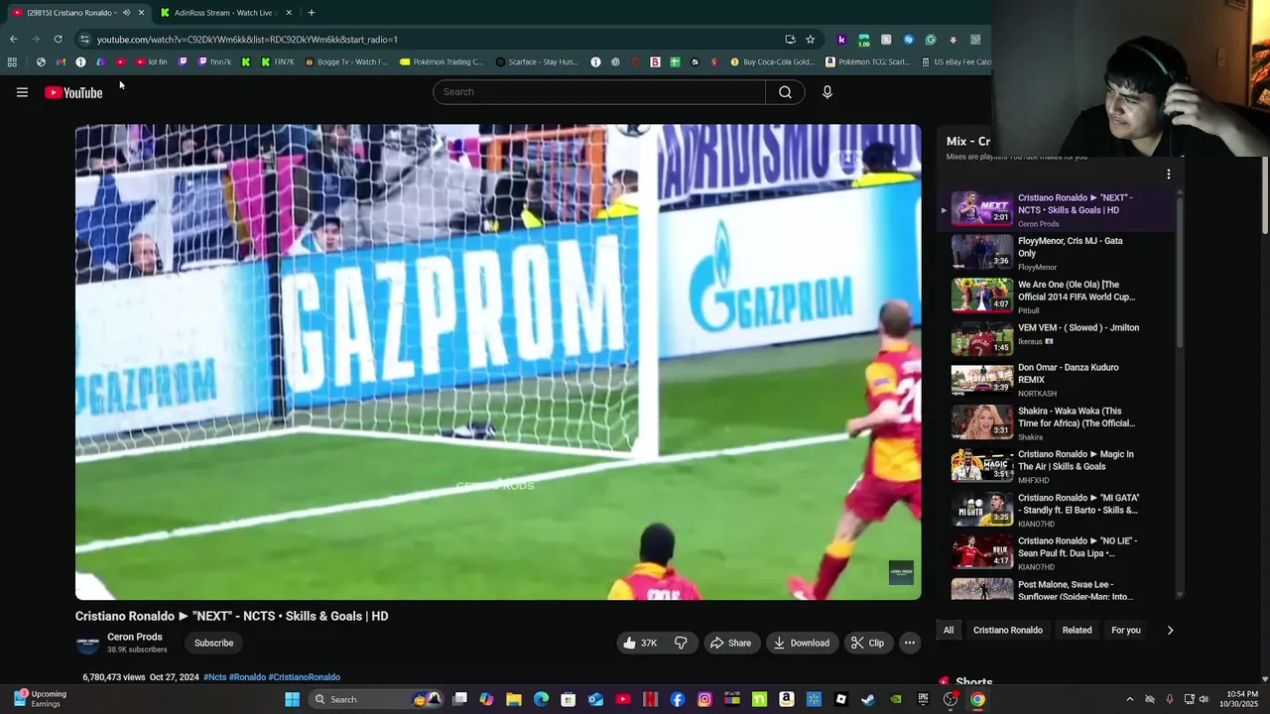Screen dimensions: 1270x714
Task: Show hidden system tray icons
Action: pyautogui.click(x=1129, y=699)
